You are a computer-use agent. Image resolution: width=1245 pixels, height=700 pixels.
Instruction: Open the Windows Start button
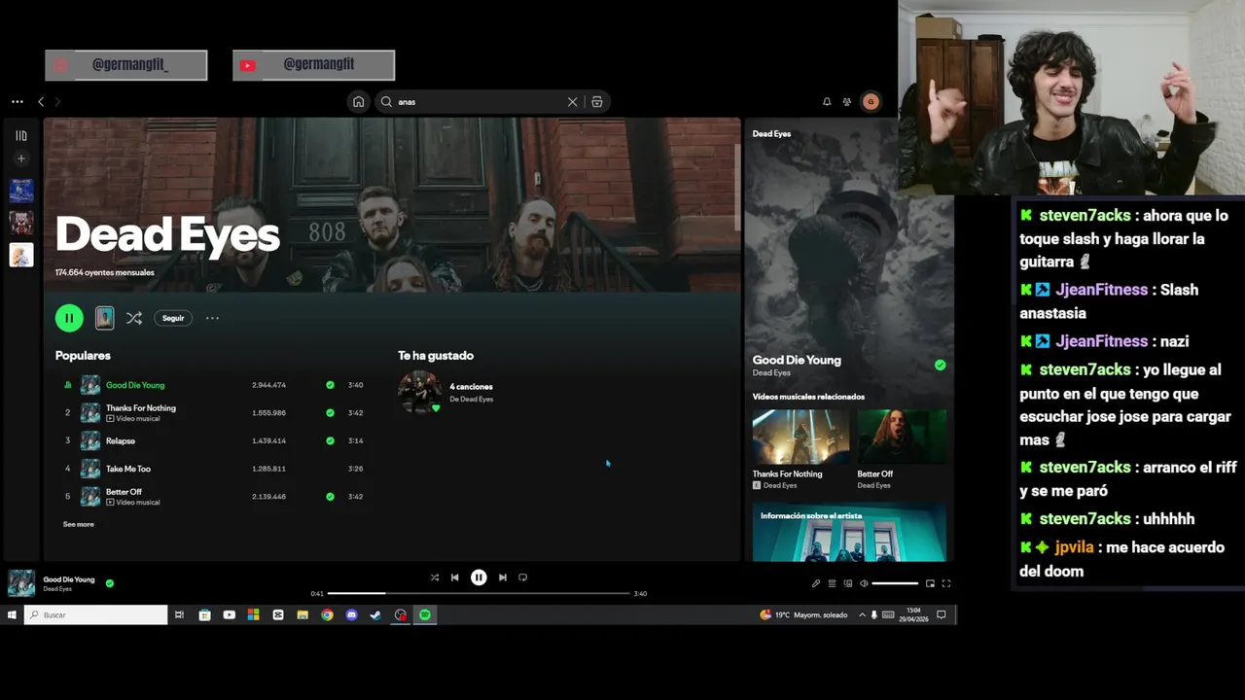click(x=12, y=614)
